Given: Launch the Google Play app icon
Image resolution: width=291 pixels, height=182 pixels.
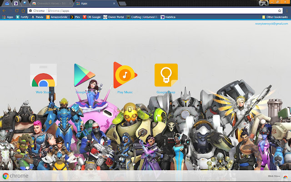Looking at the screenshot, I should 85,75.
